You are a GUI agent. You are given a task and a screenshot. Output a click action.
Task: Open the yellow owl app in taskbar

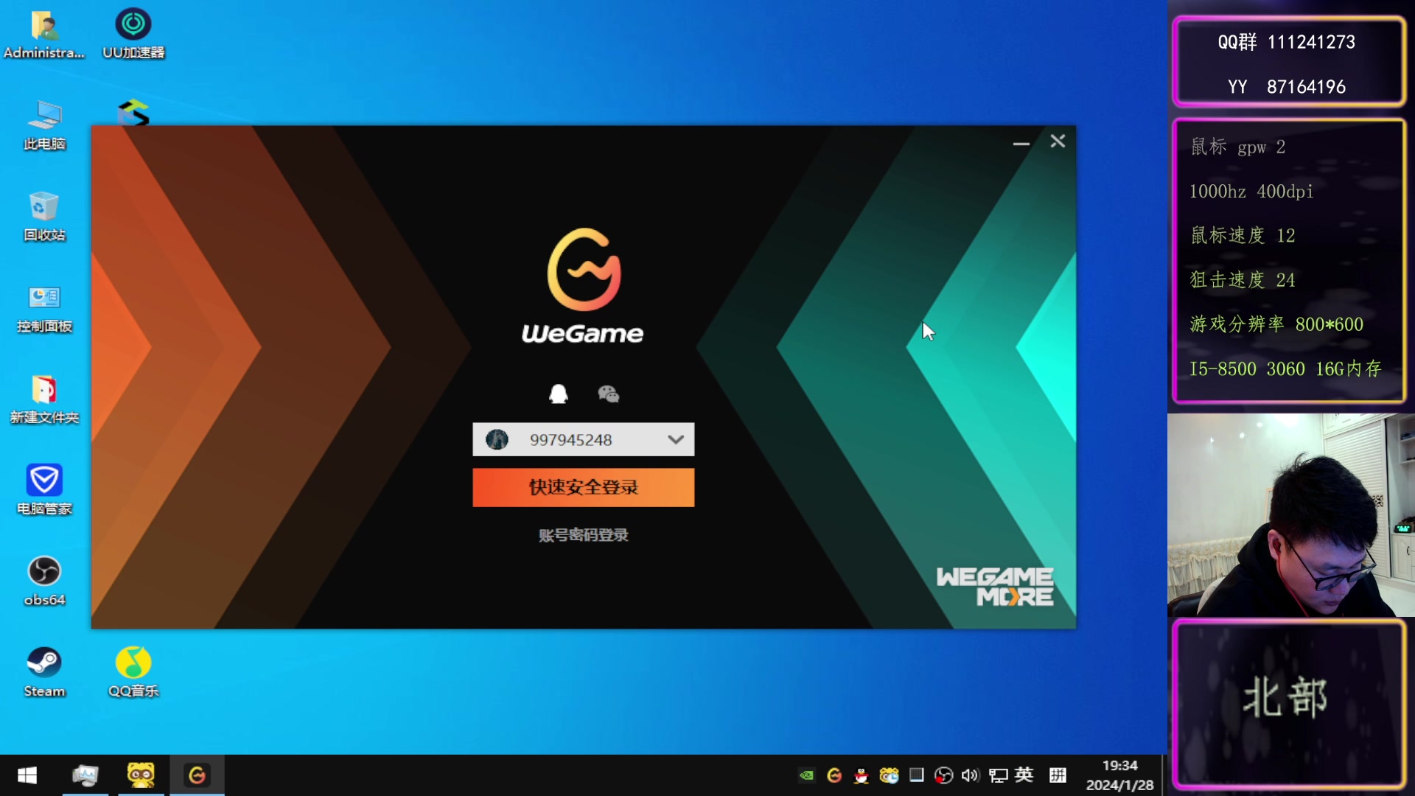click(141, 775)
